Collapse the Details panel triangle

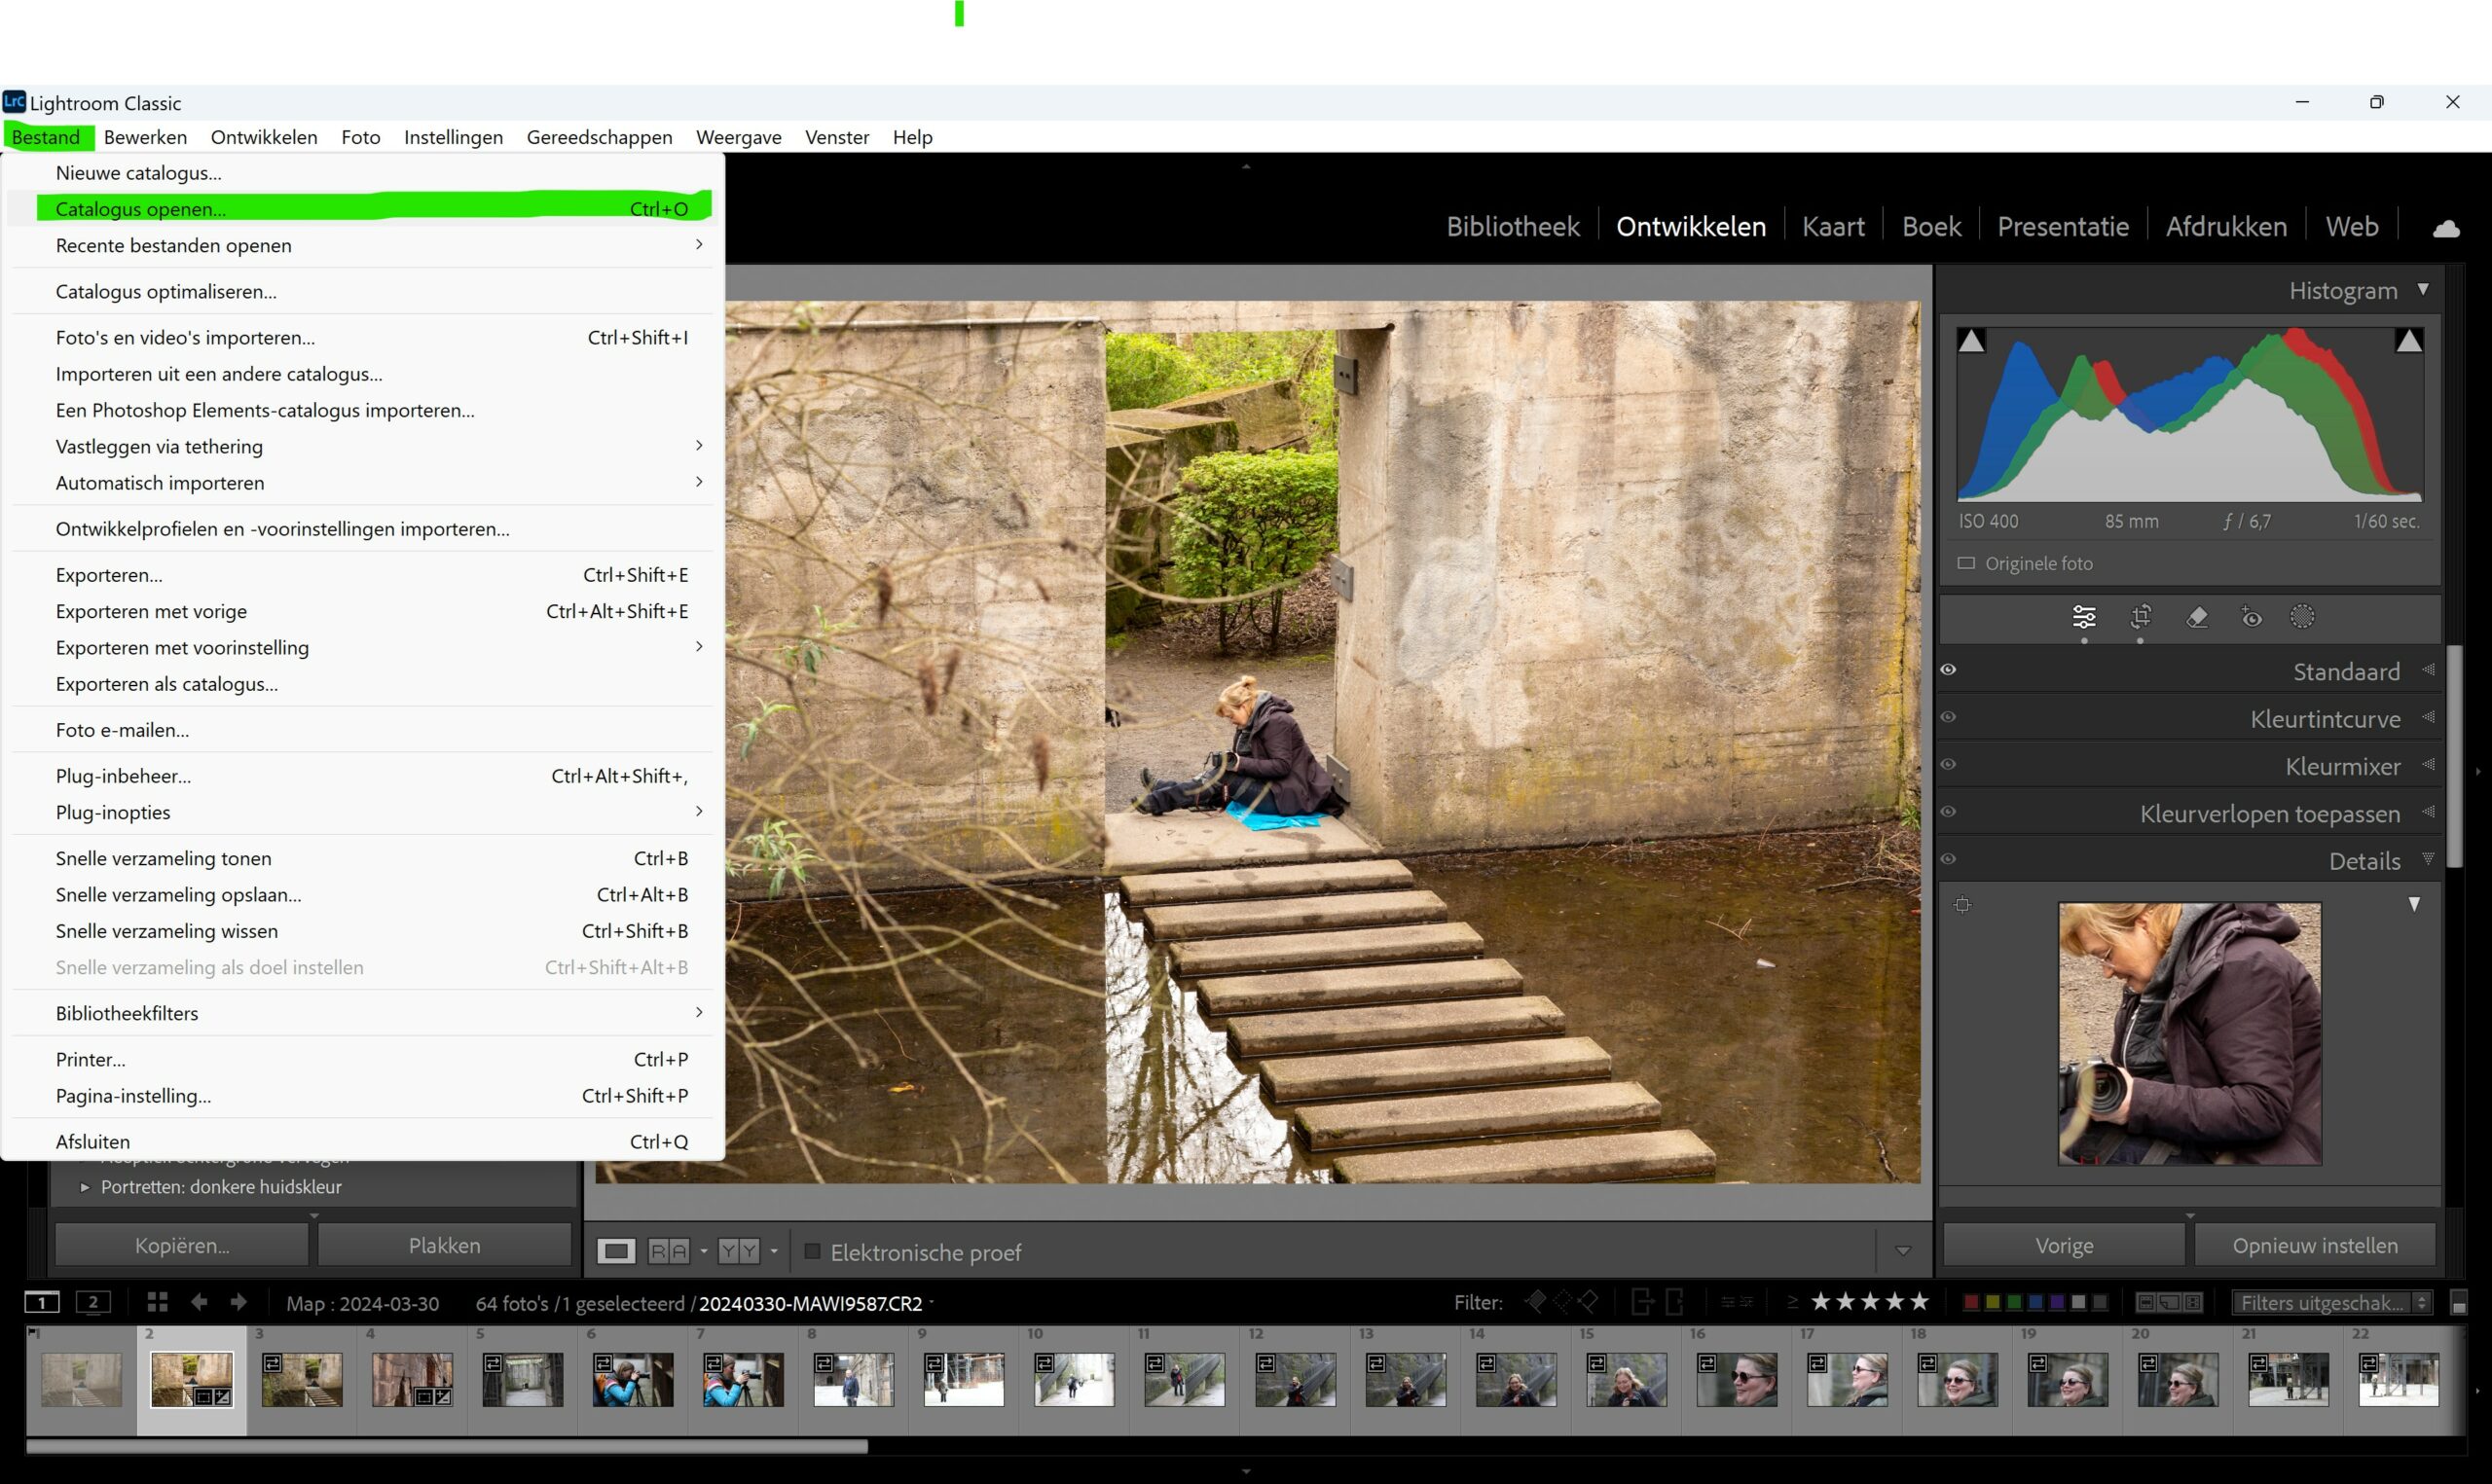(x=2428, y=859)
